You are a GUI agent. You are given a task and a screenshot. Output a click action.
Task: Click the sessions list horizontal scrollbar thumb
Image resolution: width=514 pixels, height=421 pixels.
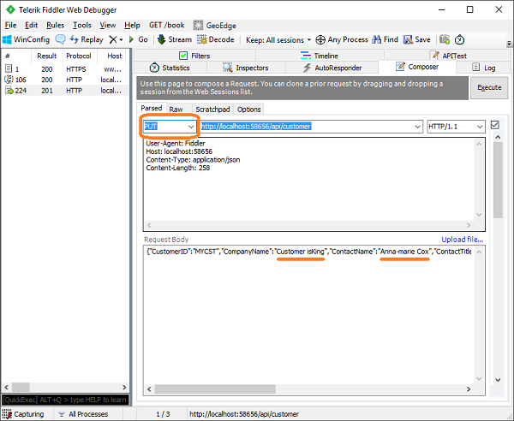point(21,387)
